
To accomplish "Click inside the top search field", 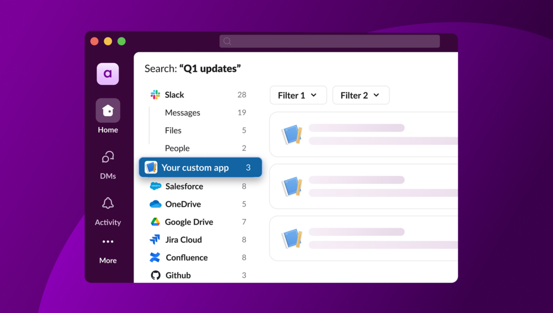I will click(x=329, y=41).
